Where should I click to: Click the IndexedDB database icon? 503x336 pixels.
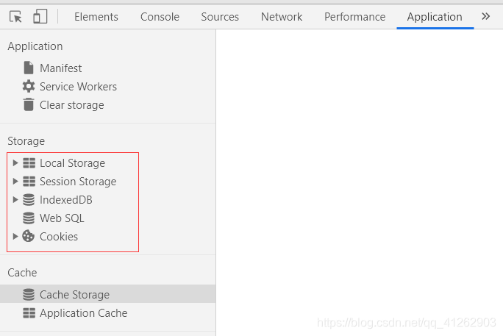[x=29, y=200]
